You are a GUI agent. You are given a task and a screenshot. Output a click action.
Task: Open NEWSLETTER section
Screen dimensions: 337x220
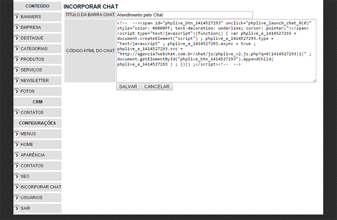[37, 81]
